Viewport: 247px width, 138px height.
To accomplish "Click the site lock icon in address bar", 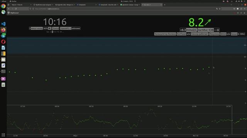I will pos(33,9).
